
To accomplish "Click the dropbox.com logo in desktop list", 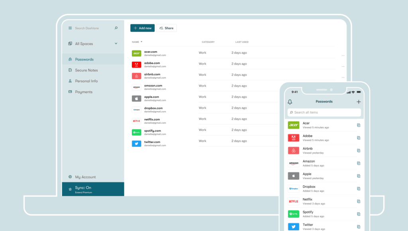I will click(136, 110).
